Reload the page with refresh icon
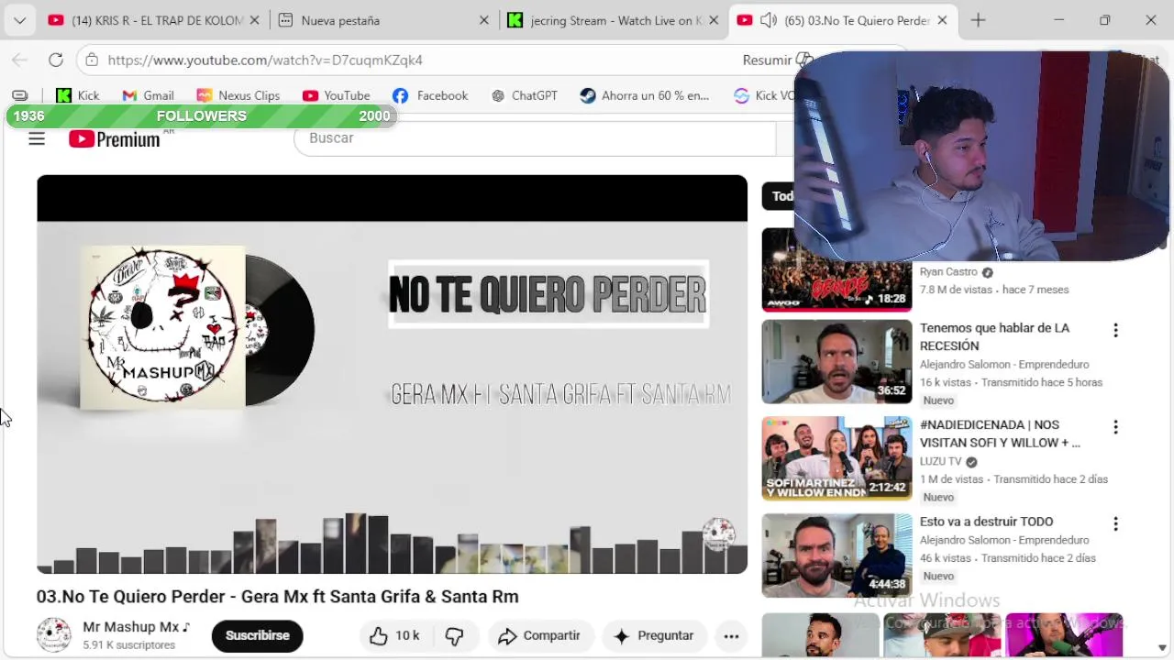Viewport: 1174px width, 660px height. click(56, 60)
